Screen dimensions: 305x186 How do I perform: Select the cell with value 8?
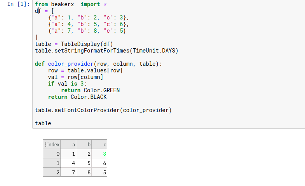point(84,172)
